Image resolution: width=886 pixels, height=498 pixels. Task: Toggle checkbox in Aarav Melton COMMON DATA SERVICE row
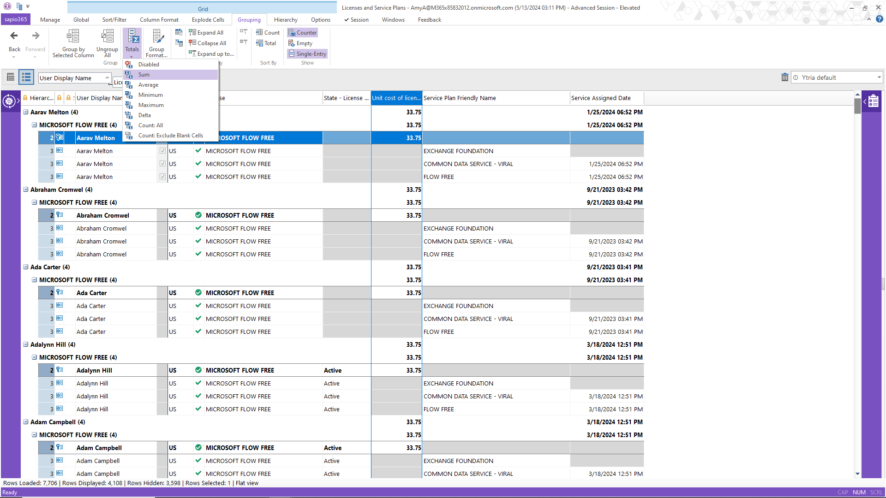click(162, 164)
